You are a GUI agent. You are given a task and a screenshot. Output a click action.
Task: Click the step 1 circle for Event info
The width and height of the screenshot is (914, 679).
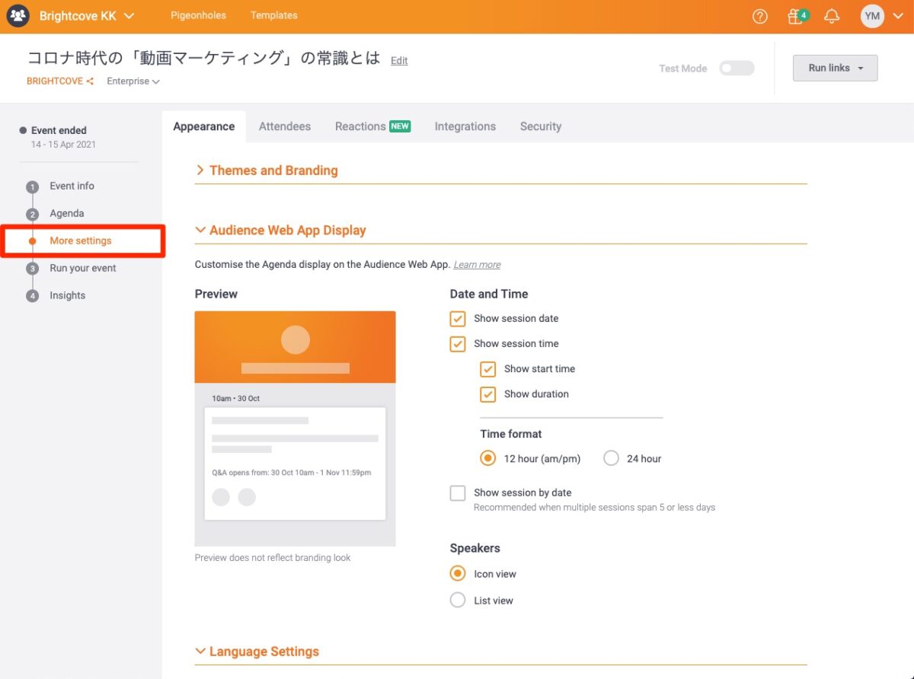(x=32, y=186)
